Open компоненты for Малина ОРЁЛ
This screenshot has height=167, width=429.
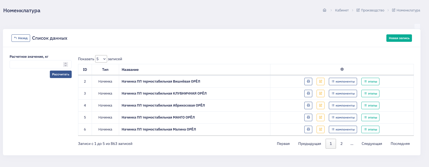pyautogui.click(x=343, y=129)
